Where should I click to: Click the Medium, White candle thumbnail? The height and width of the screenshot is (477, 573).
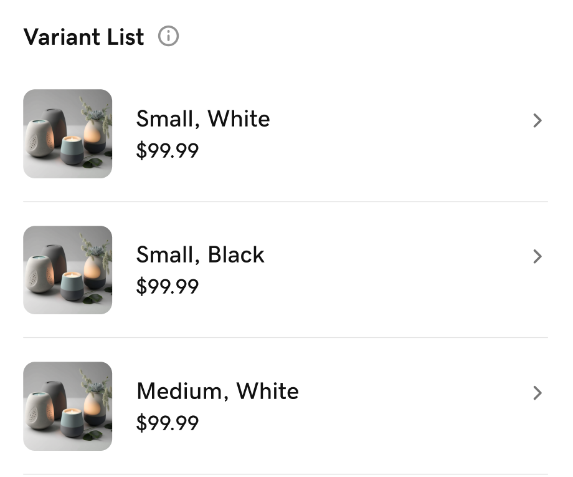coord(67,406)
